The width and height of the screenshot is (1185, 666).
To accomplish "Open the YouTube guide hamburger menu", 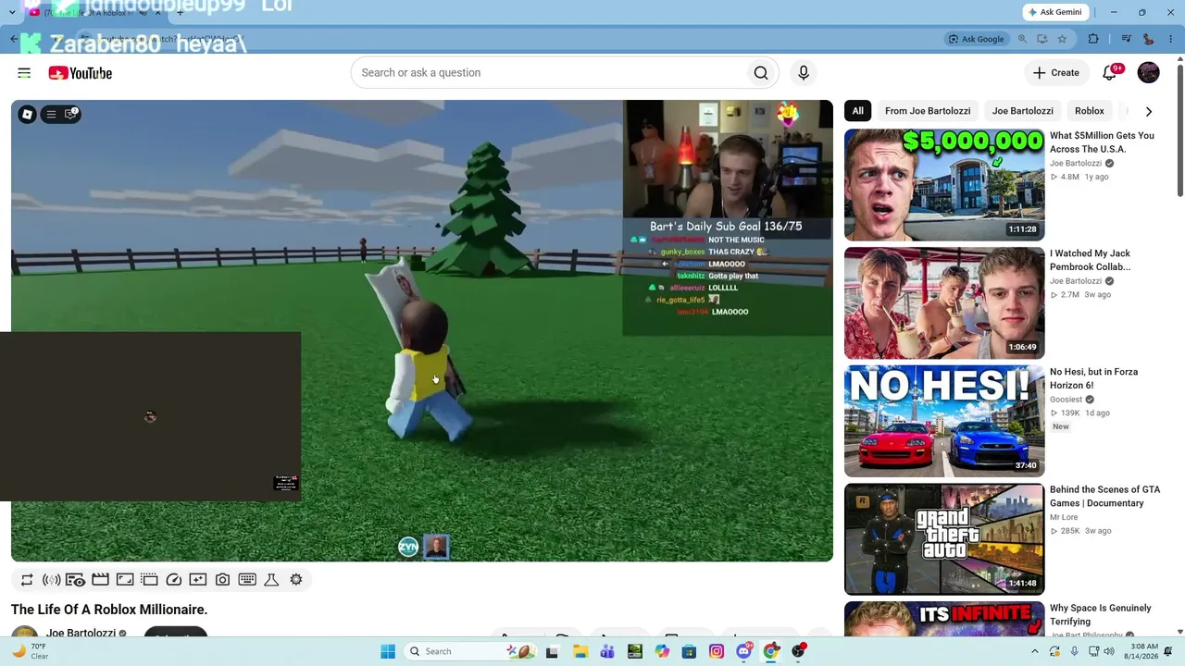I will [24, 73].
